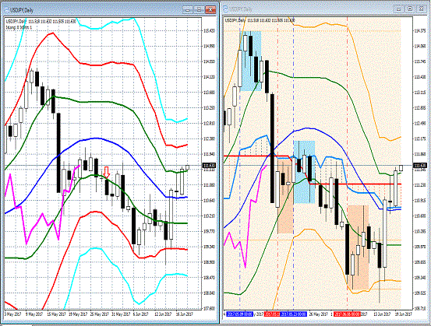This screenshot has height=326, width=431.
Task: Select the upper blue shaded rectangle on the right chart
Action: pos(250,61)
